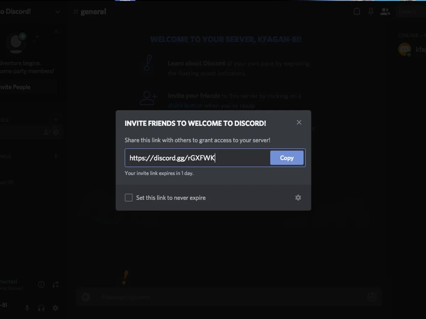Create invite icon for the selected channel

coord(46,132)
